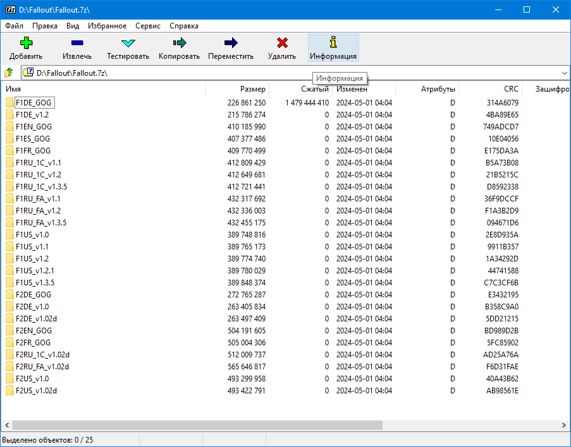Viewport: 571px width, 447px height.
Task: Click the blue minus Извлечь icon
Action: 77,43
